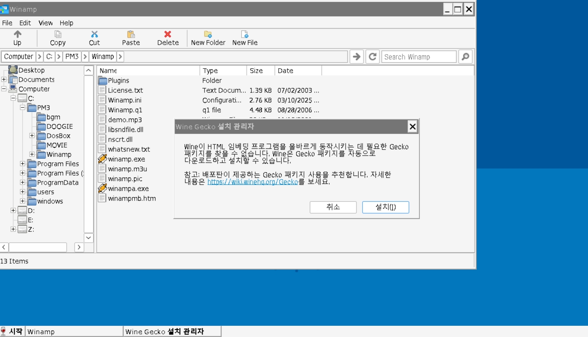Select the winamp.exe application icon
This screenshot has height=337, width=588.
pos(102,159)
